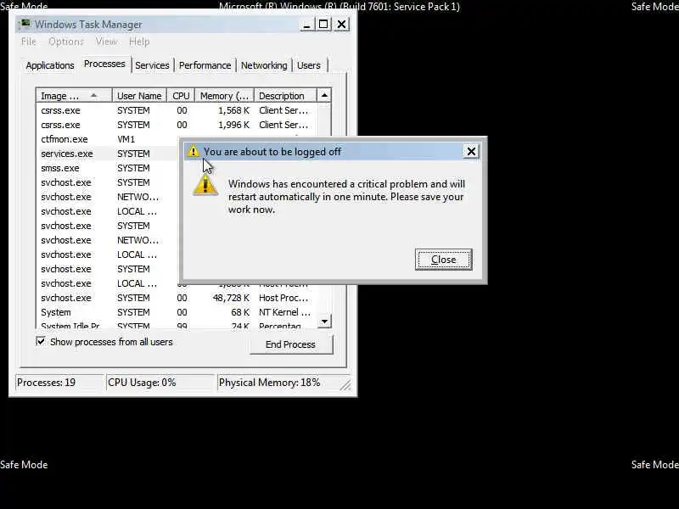Close the logged off dialog with X
Image resolution: width=679 pixels, height=509 pixels.
(x=471, y=151)
